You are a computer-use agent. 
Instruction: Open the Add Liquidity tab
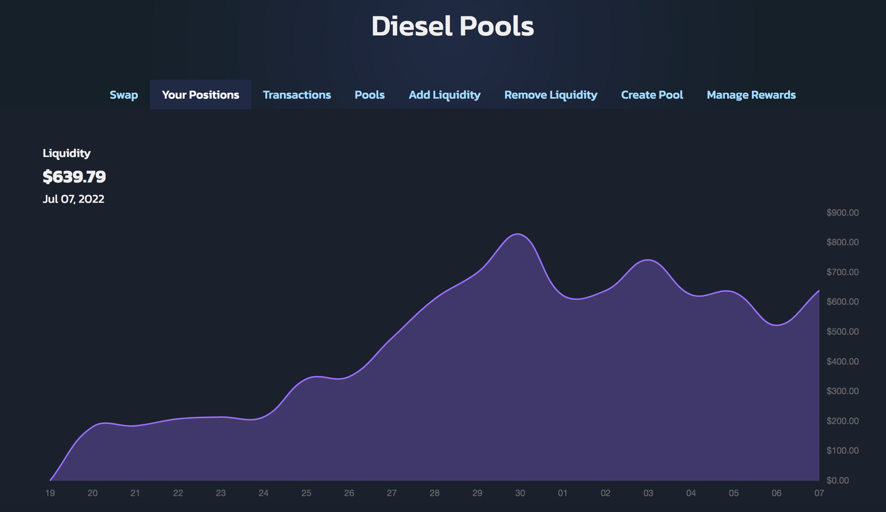[x=444, y=95]
